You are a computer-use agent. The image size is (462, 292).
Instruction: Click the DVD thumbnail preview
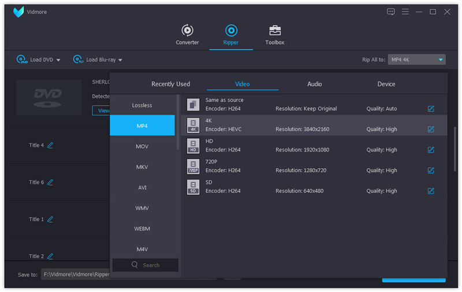click(49, 97)
